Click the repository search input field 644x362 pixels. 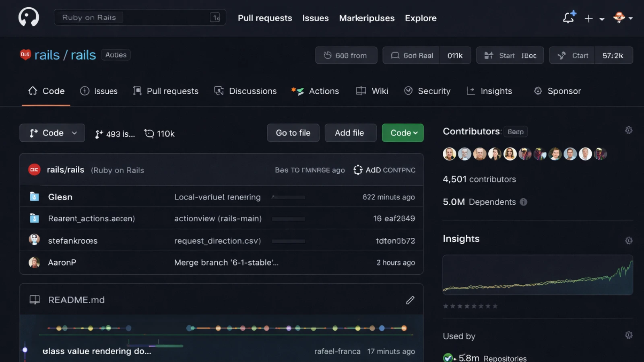pos(140,17)
